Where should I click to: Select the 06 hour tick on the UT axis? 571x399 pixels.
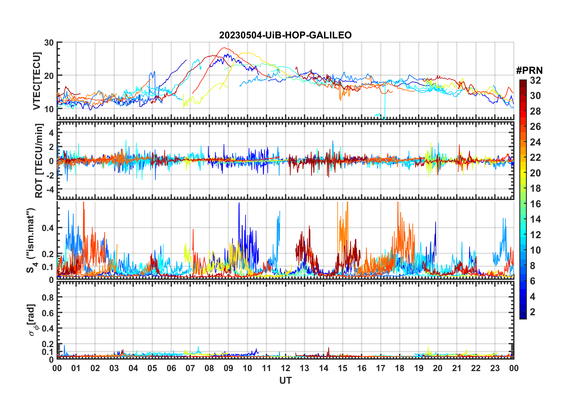[x=171, y=368]
